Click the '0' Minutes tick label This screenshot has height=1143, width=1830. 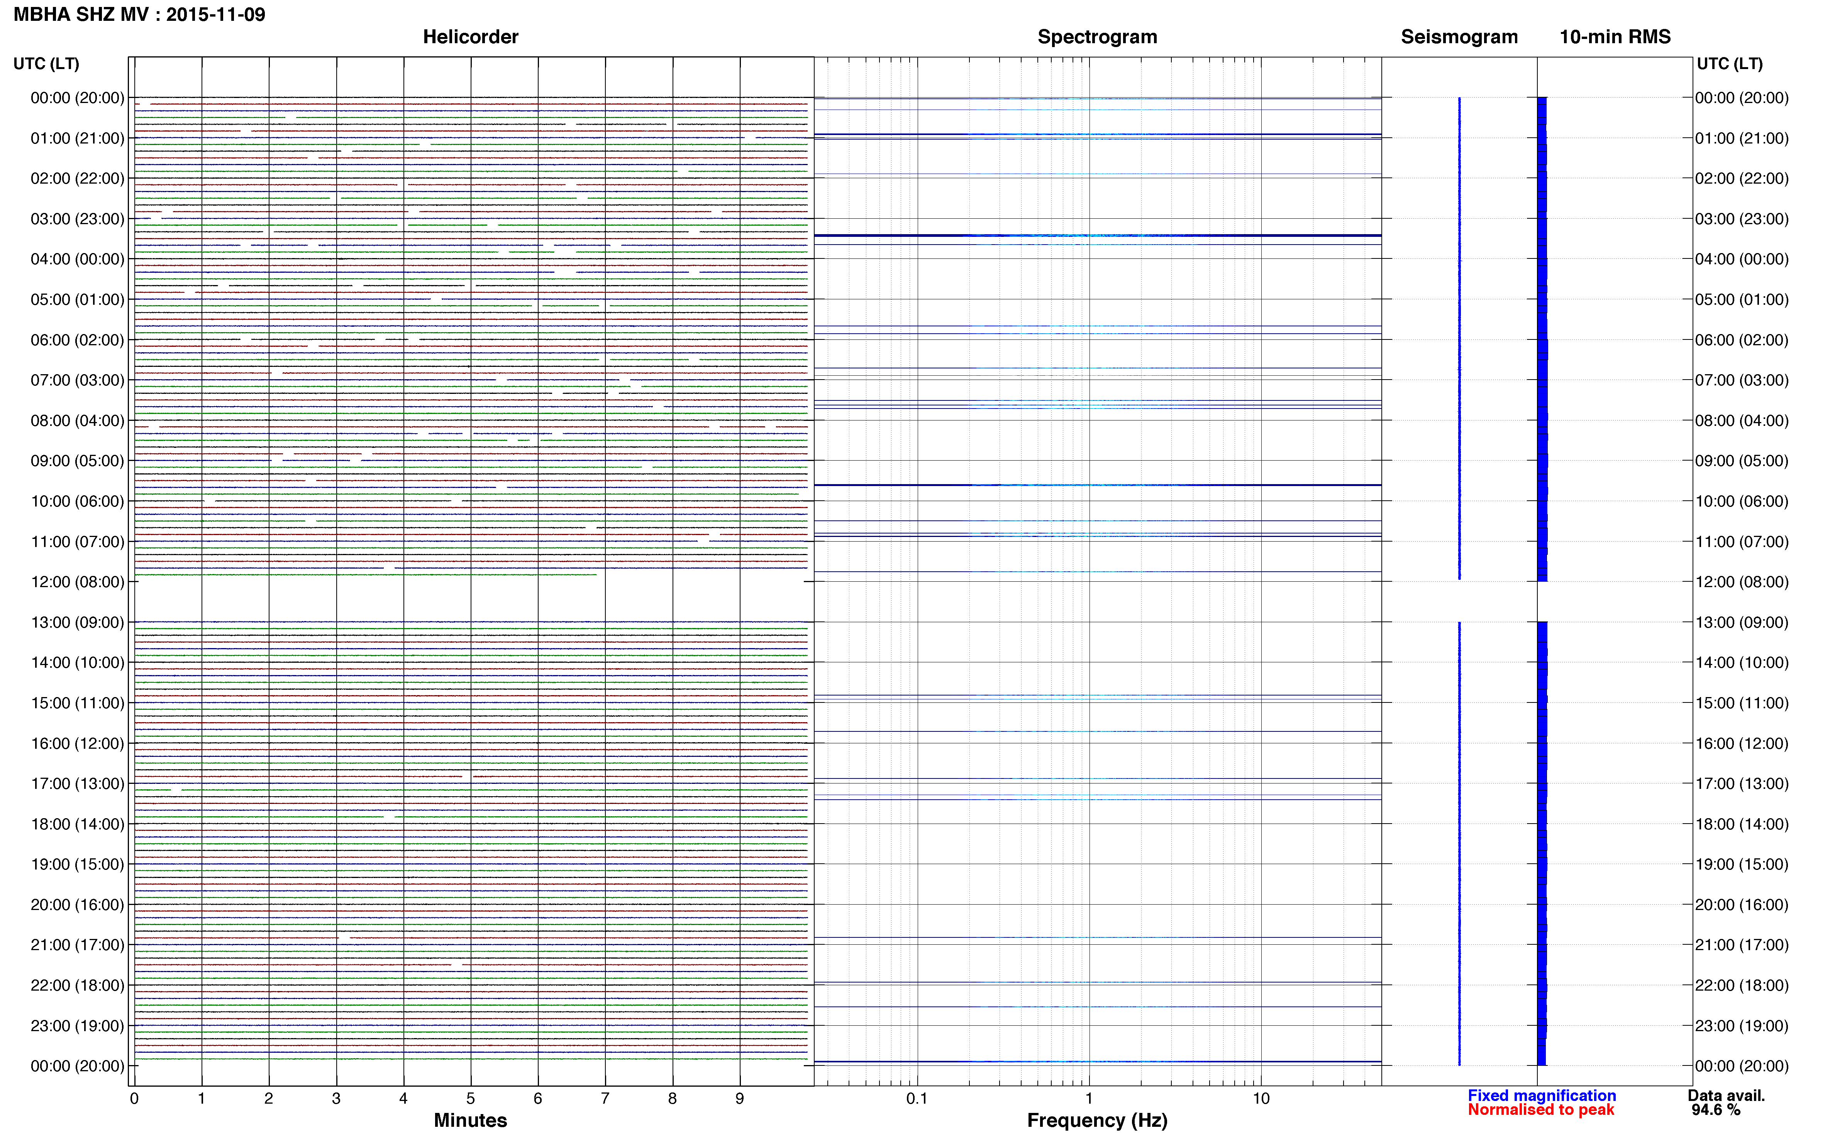point(134,1098)
